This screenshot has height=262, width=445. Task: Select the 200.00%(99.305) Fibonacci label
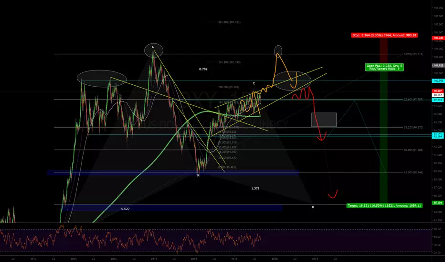pyautogui.click(x=228, y=87)
